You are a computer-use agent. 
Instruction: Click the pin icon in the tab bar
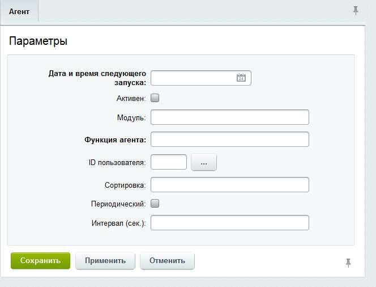tap(356, 11)
